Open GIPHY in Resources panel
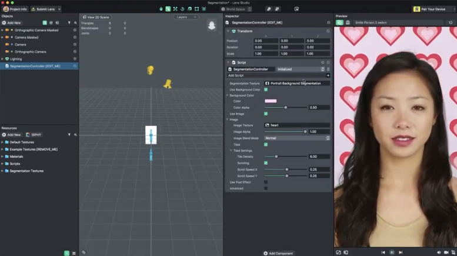 tap(34, 135)
